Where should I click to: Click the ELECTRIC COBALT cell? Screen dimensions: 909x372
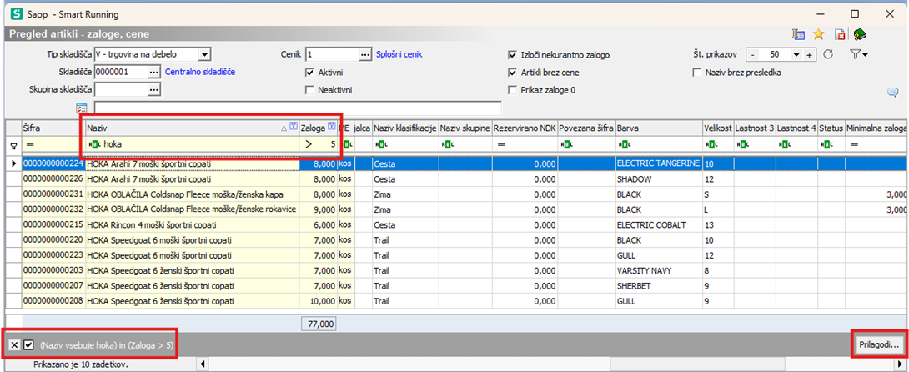659,224
